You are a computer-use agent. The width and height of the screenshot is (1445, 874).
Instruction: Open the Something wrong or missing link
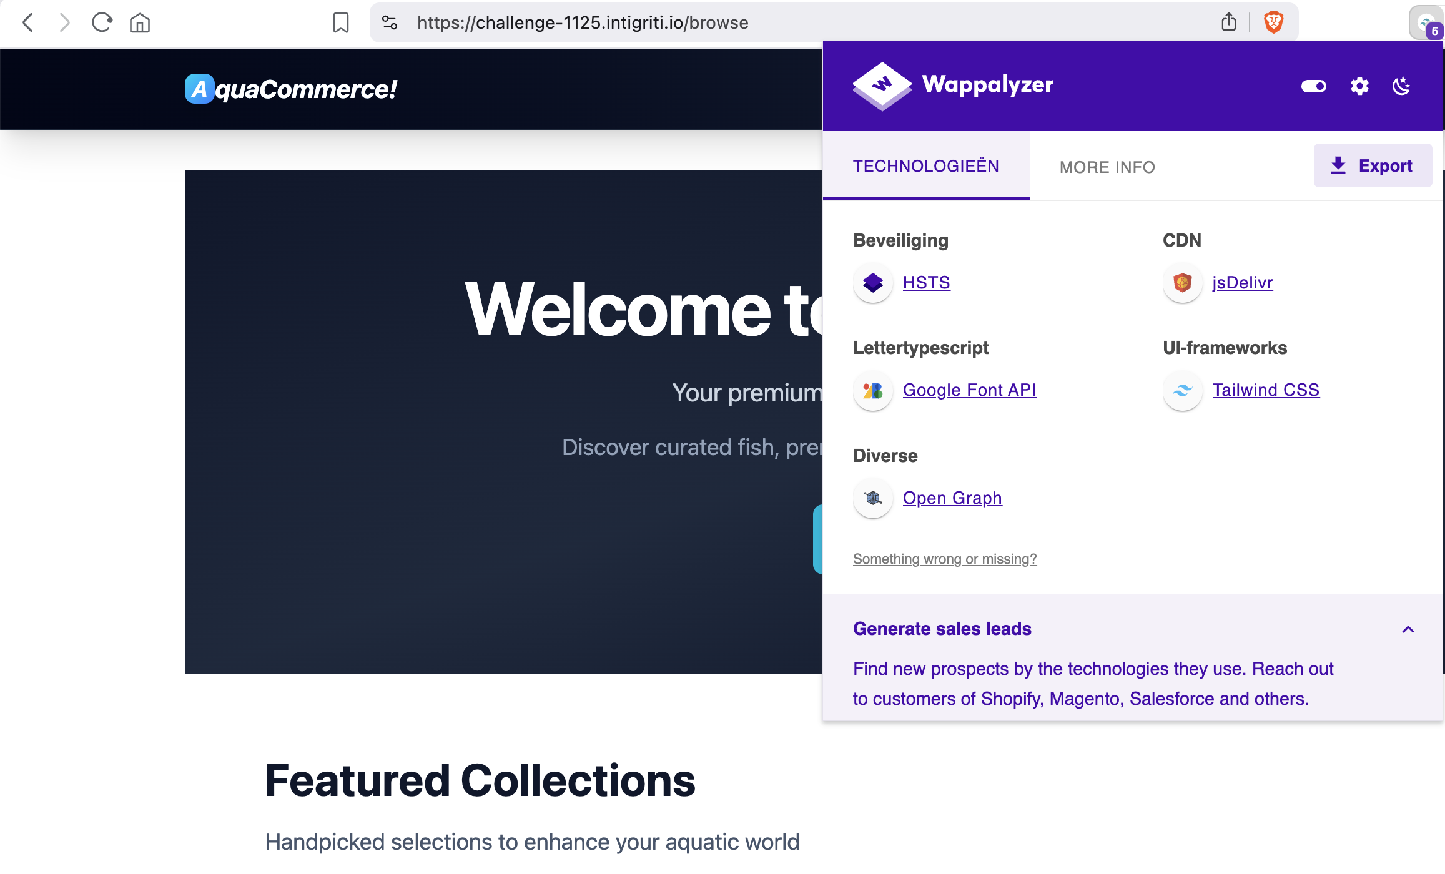tap(944, 559)
